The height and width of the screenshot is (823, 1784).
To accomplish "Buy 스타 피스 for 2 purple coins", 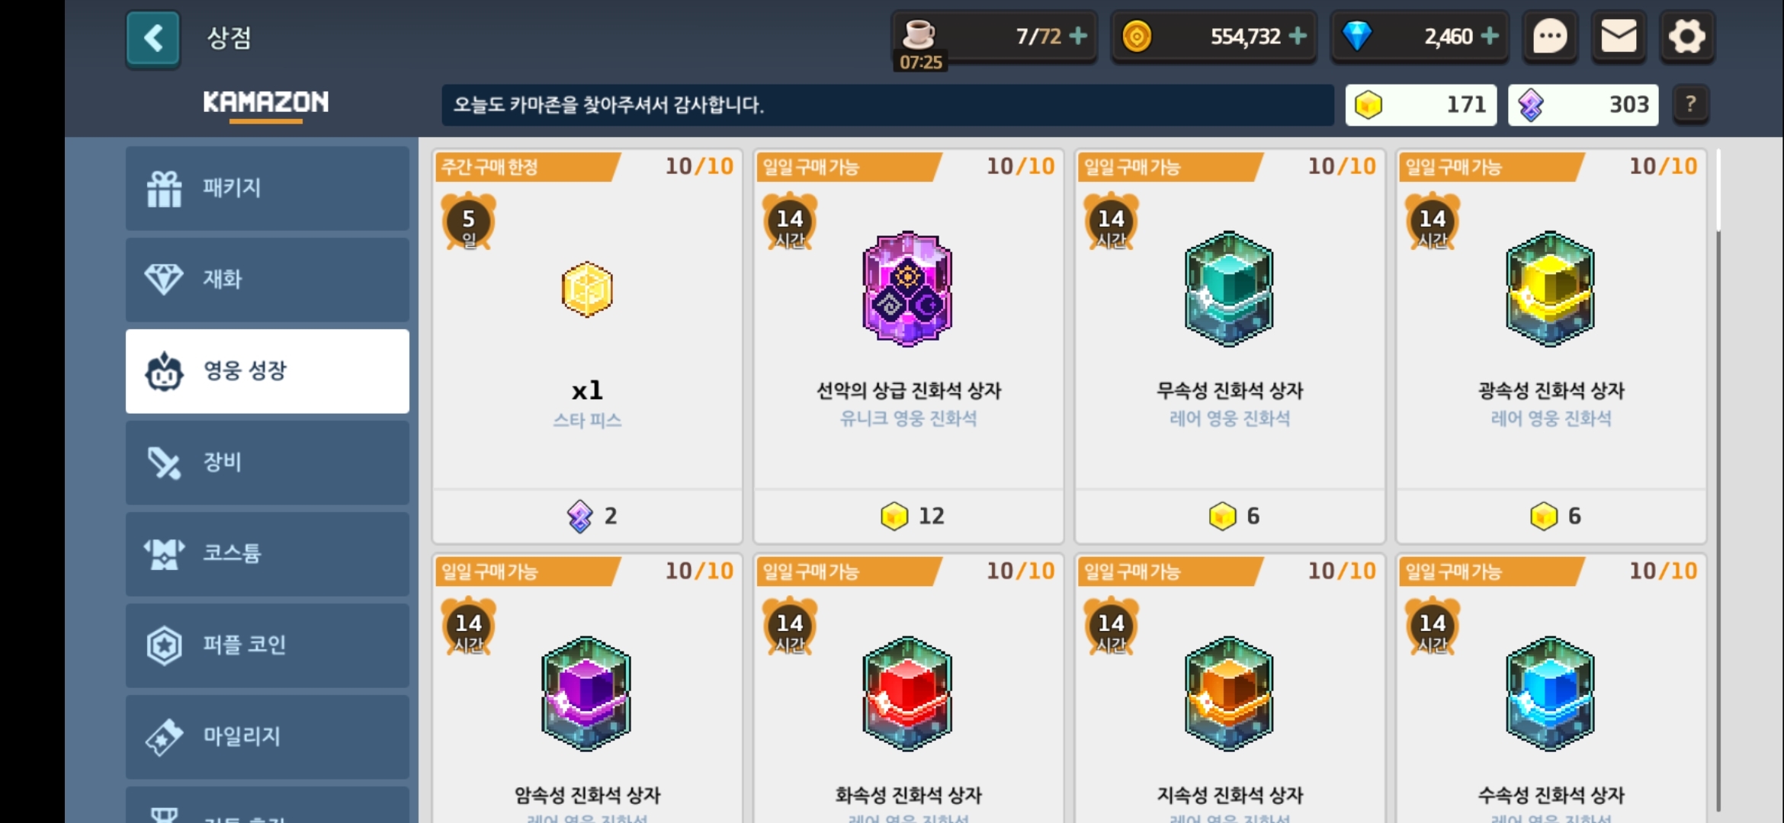I will (x=587, y=516).
